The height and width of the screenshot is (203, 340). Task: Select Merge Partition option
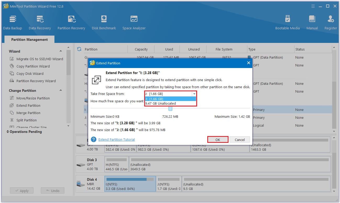pos(28,113)
